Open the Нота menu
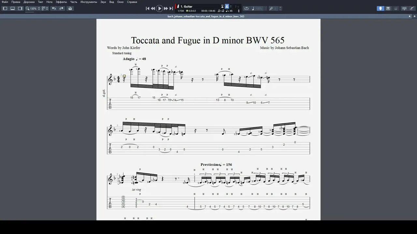This screenshot has width=417, height=234. [49, 2]
